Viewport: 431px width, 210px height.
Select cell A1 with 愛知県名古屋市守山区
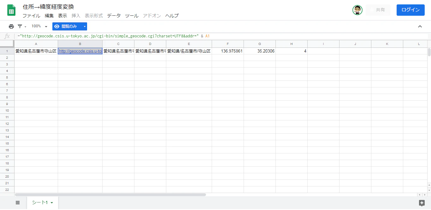(36, 51)
